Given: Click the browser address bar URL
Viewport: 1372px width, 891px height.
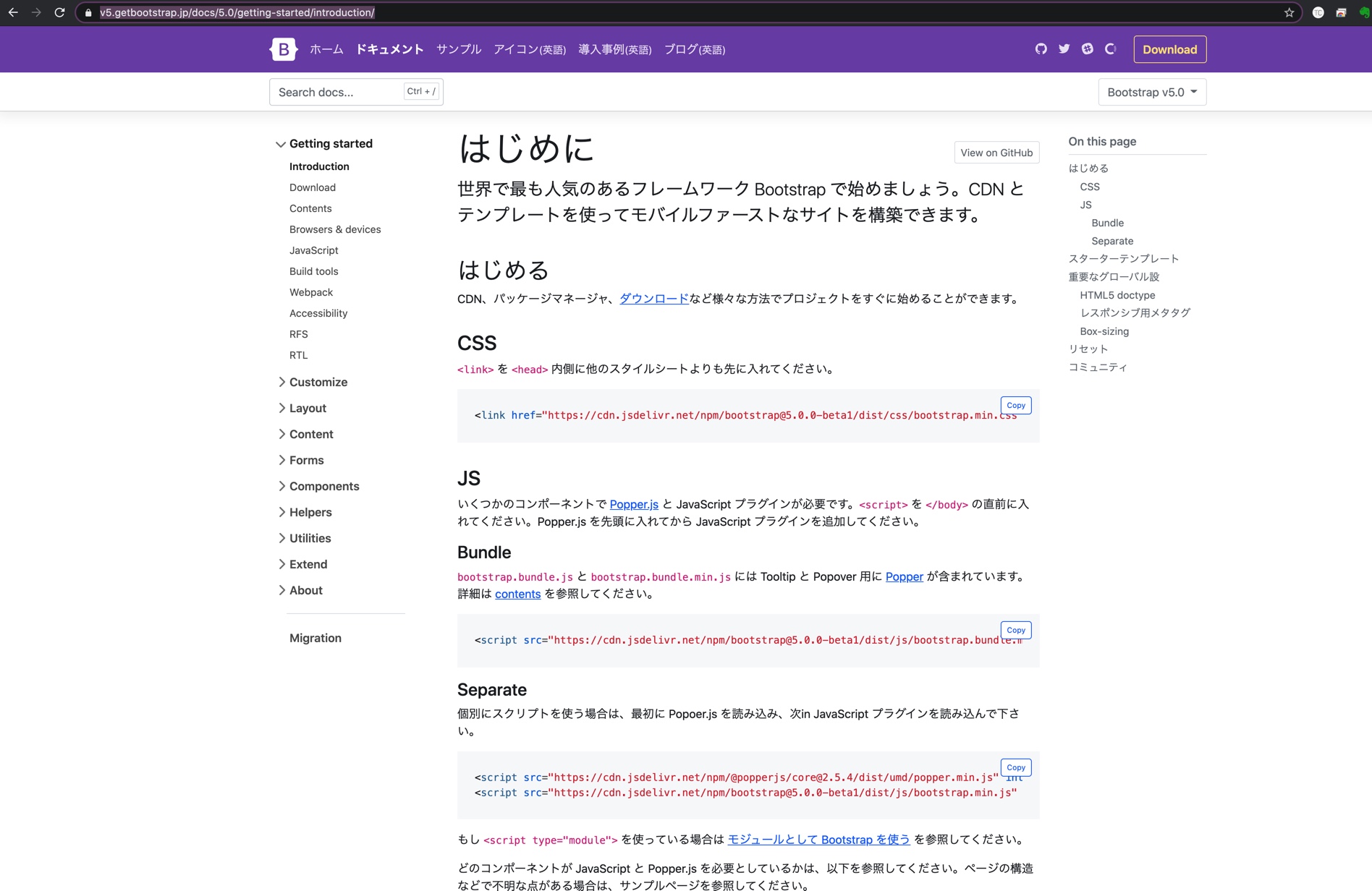Looking at the screenshot, I should (x=237, y=12).
